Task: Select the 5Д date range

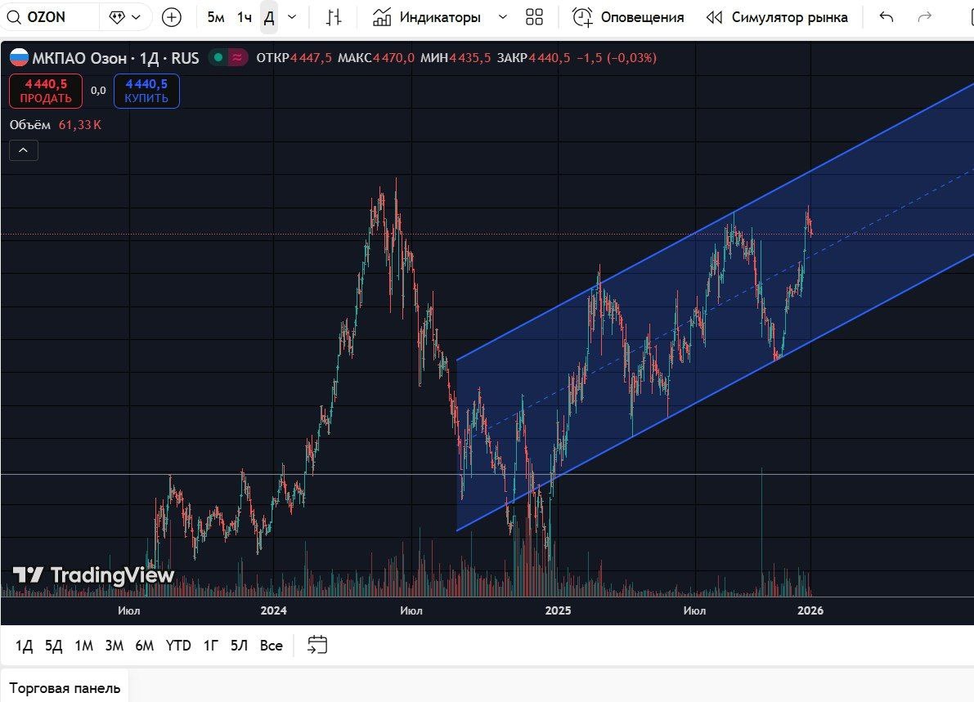Action: [53, 646]
